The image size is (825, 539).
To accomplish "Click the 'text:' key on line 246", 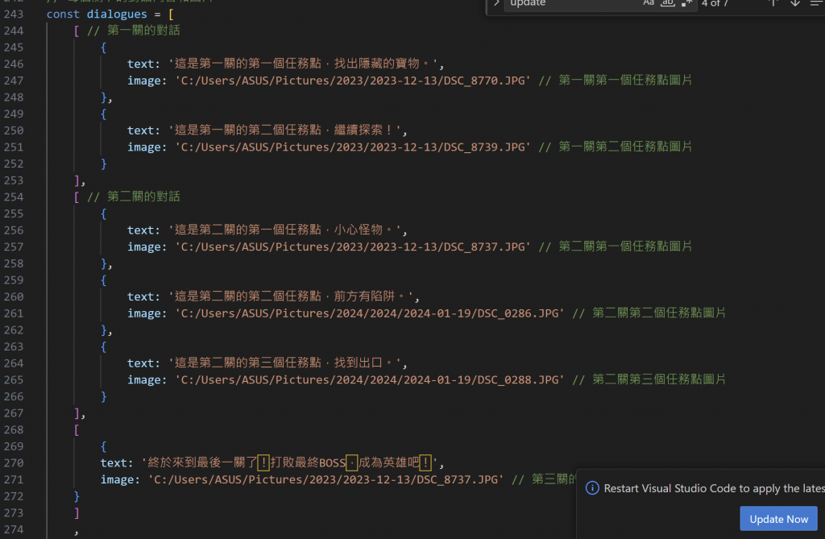I will (143, 64).
